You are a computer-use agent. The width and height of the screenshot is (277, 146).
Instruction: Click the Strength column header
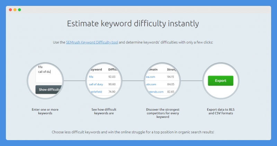tap(171, 70)
